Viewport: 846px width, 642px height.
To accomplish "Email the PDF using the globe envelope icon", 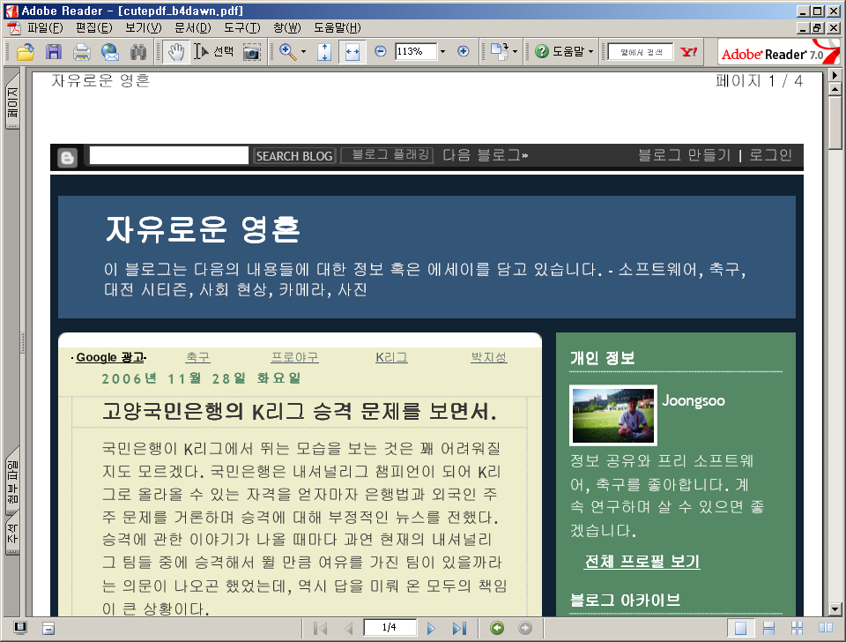I will point(110,52).
